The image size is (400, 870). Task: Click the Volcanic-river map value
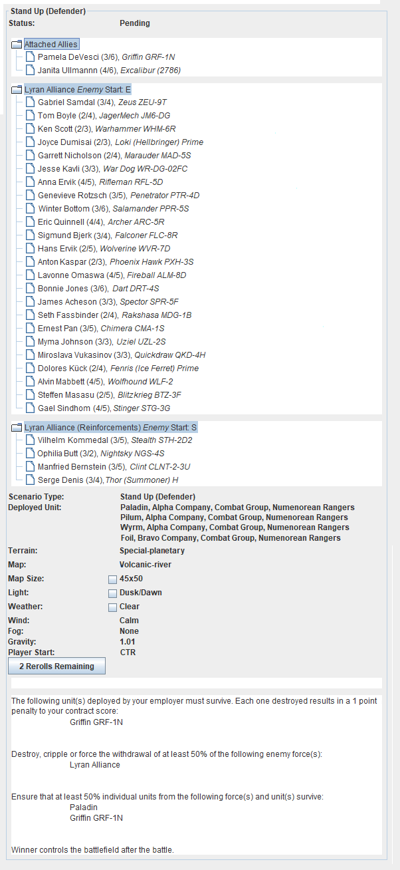click(146, 565)
